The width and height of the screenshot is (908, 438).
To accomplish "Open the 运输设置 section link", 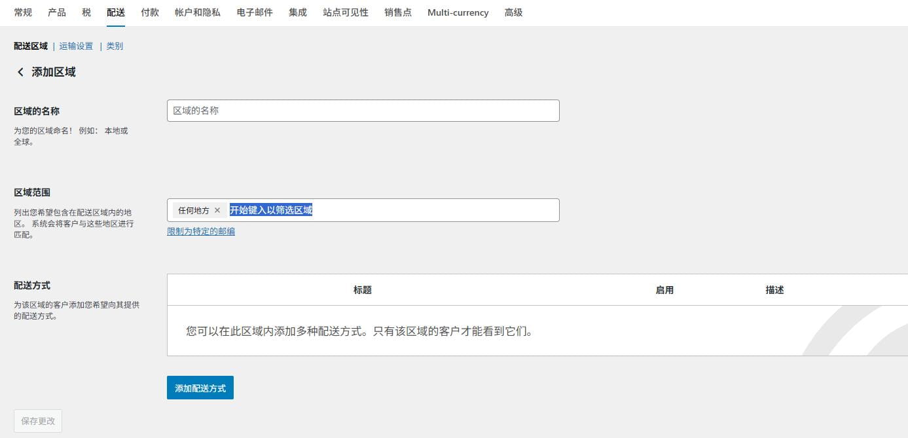I will 75,46.
